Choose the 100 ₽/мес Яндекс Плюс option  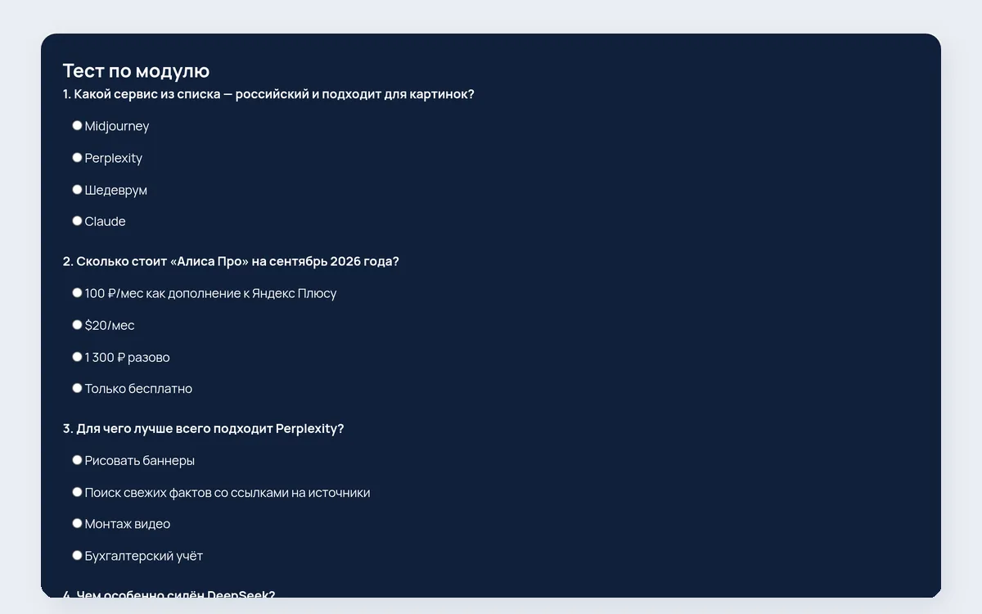[x=77, y=292]
